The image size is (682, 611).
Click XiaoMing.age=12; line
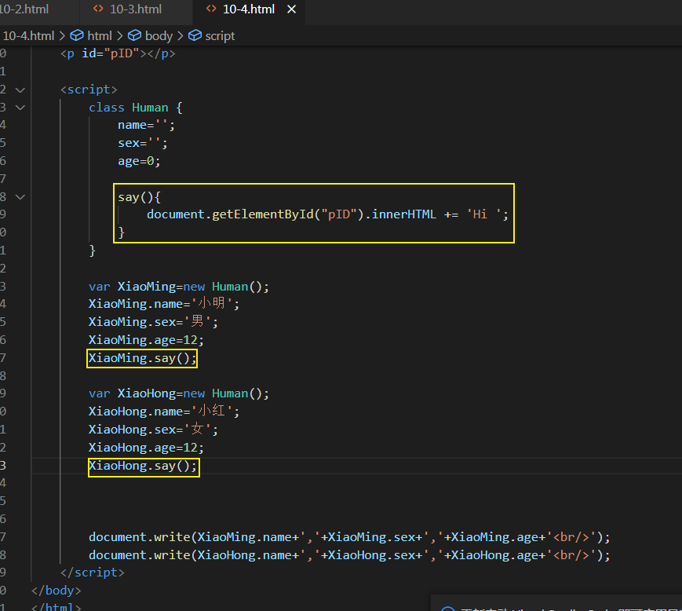point(146,340)
